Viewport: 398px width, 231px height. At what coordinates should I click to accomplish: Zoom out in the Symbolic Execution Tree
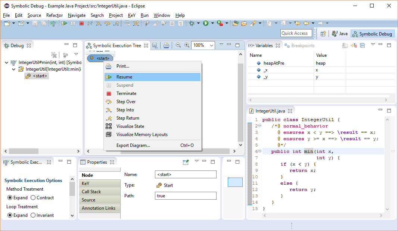click(178, 45)
